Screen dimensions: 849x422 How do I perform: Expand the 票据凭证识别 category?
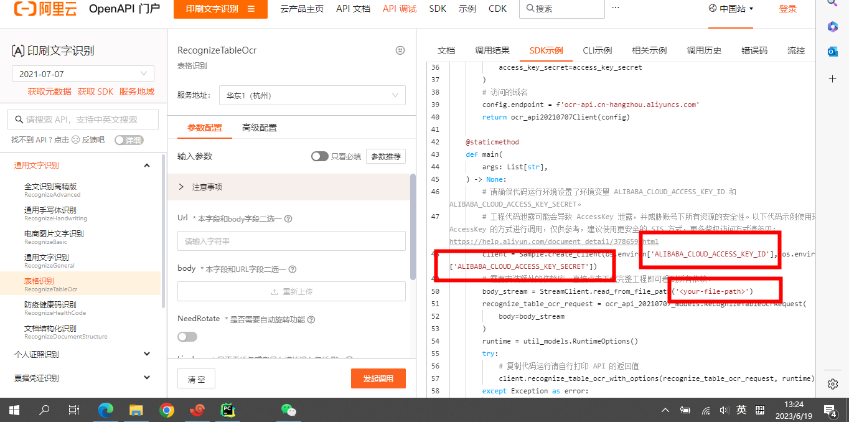coord(147,378)
